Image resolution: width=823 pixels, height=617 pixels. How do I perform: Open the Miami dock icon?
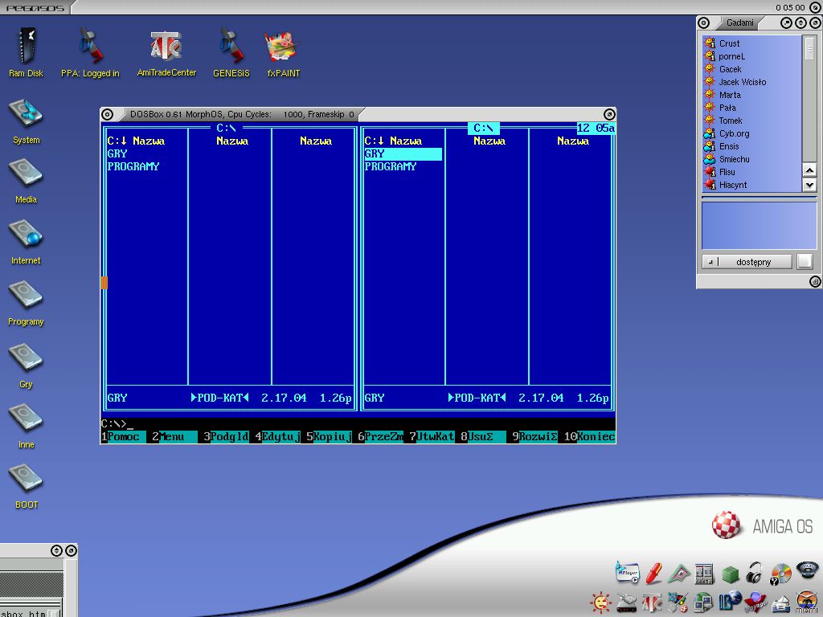click(807, 603)
